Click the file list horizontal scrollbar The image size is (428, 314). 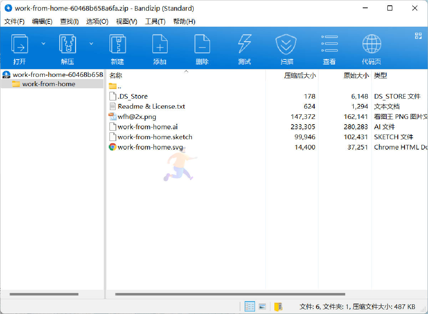click(230, 294)
